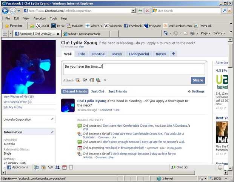Open the MySpace bookmark
234x182 pixels.
[152, 26]
